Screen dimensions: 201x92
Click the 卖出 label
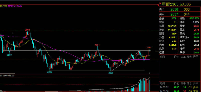(162, 9)
